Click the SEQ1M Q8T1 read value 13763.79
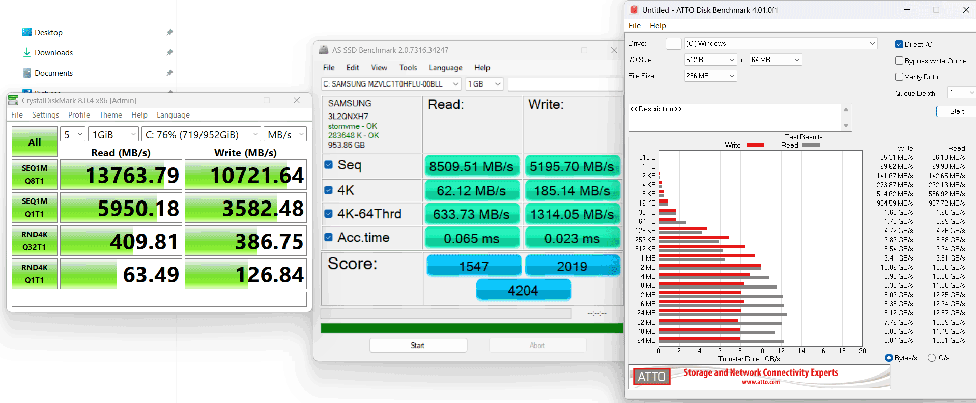 coord(121,175)
